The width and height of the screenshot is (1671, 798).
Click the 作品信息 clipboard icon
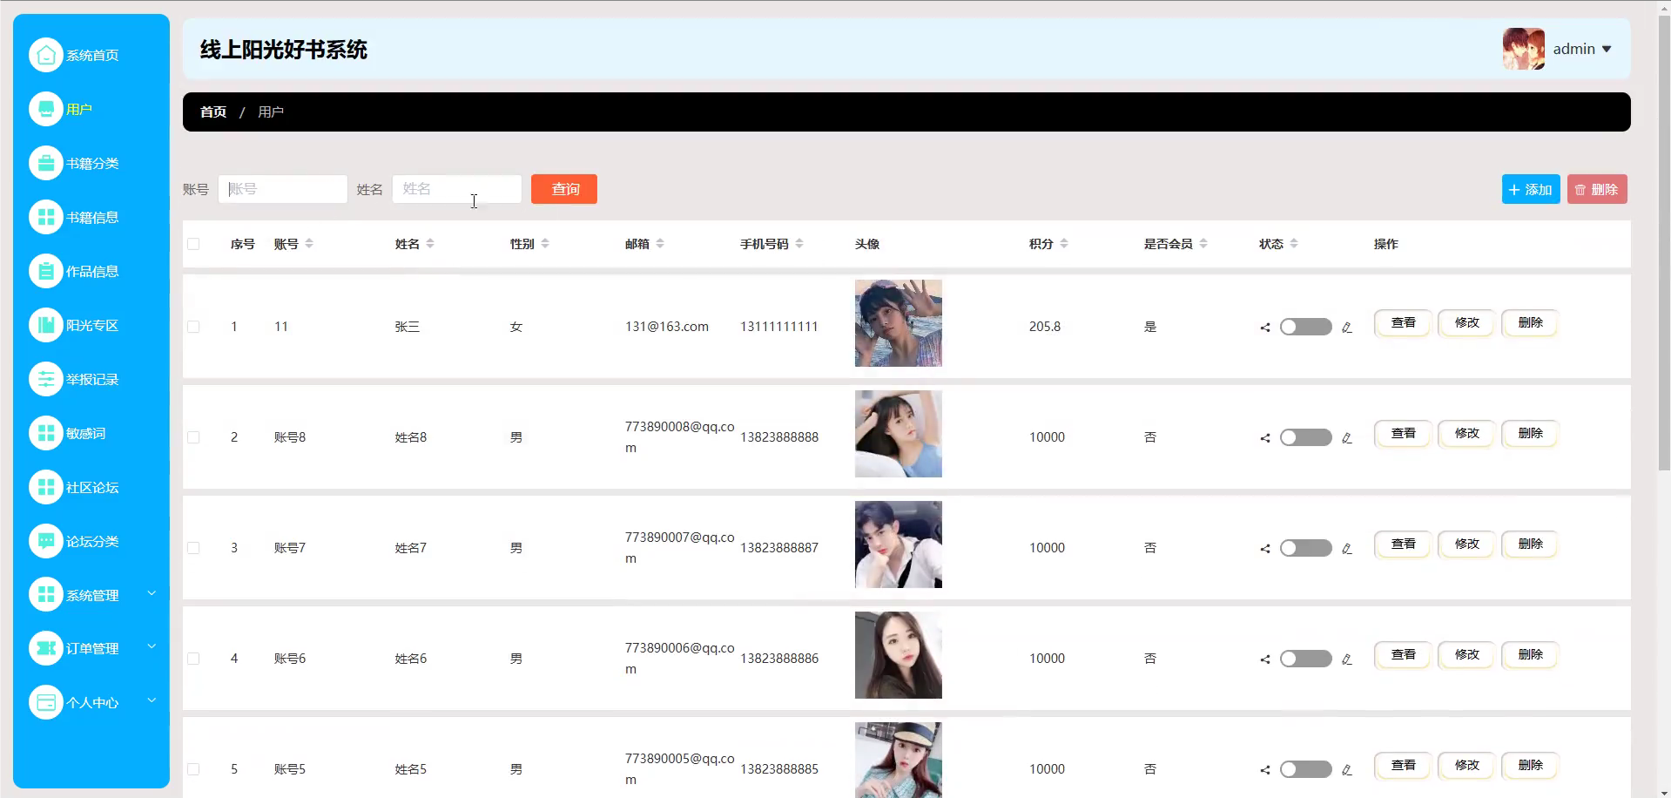[46, 271]
